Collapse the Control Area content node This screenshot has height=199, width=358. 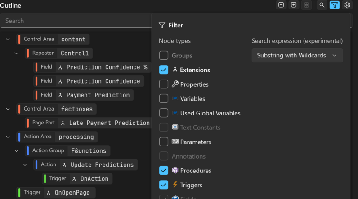[x=8, y=39]
